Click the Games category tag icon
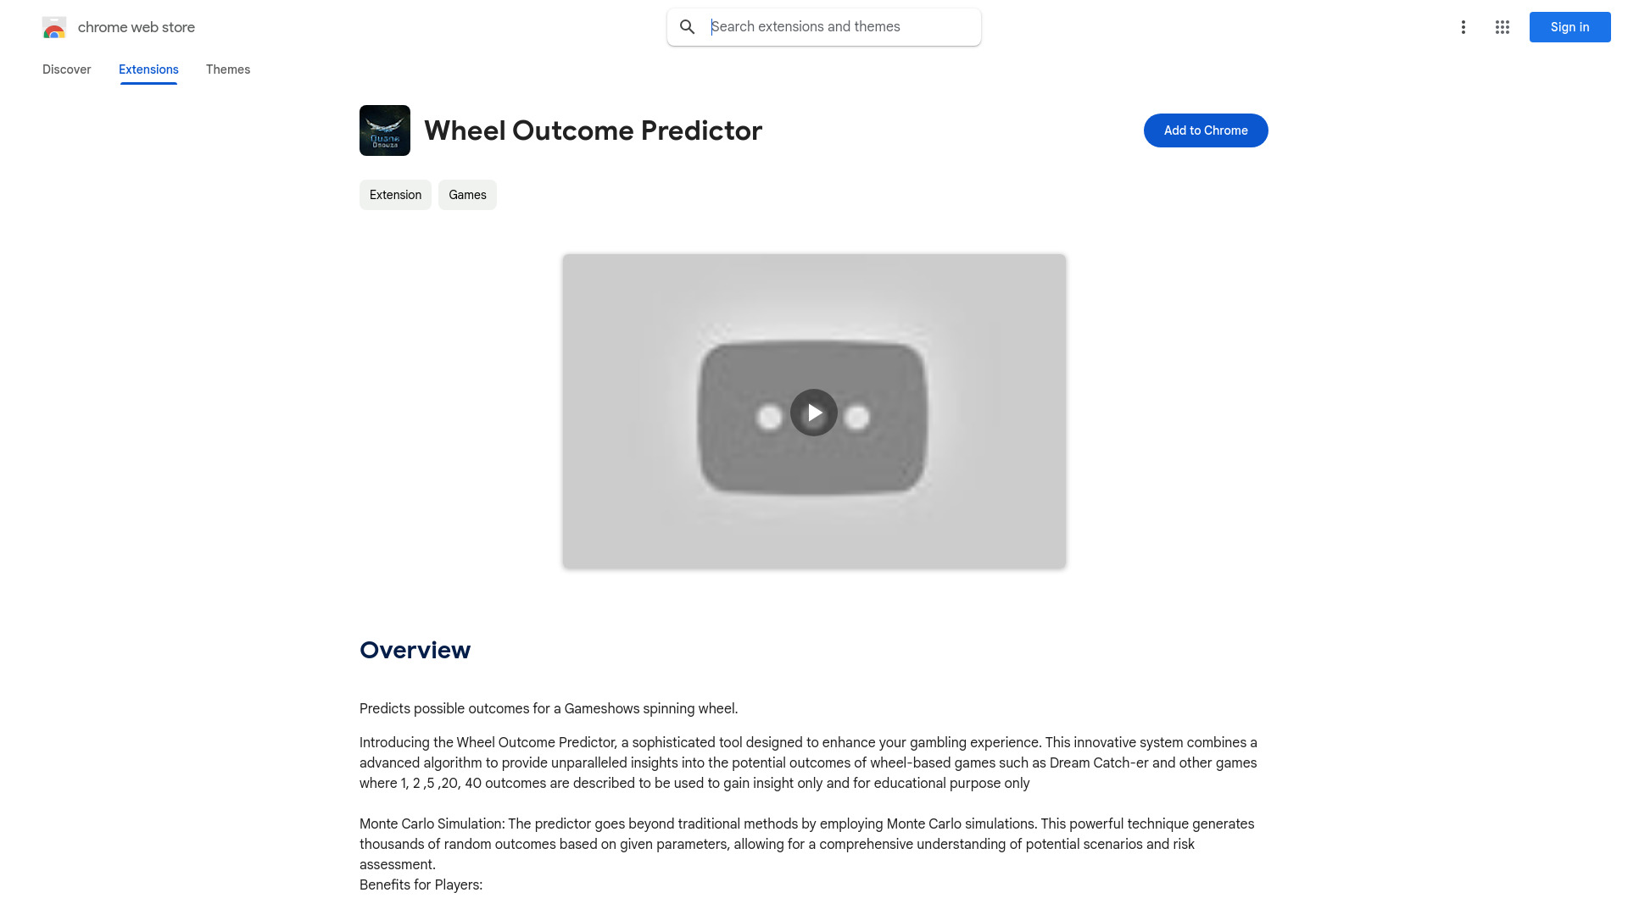The height and width of the screenshot is (915, 1628). [x=467, y=194]
